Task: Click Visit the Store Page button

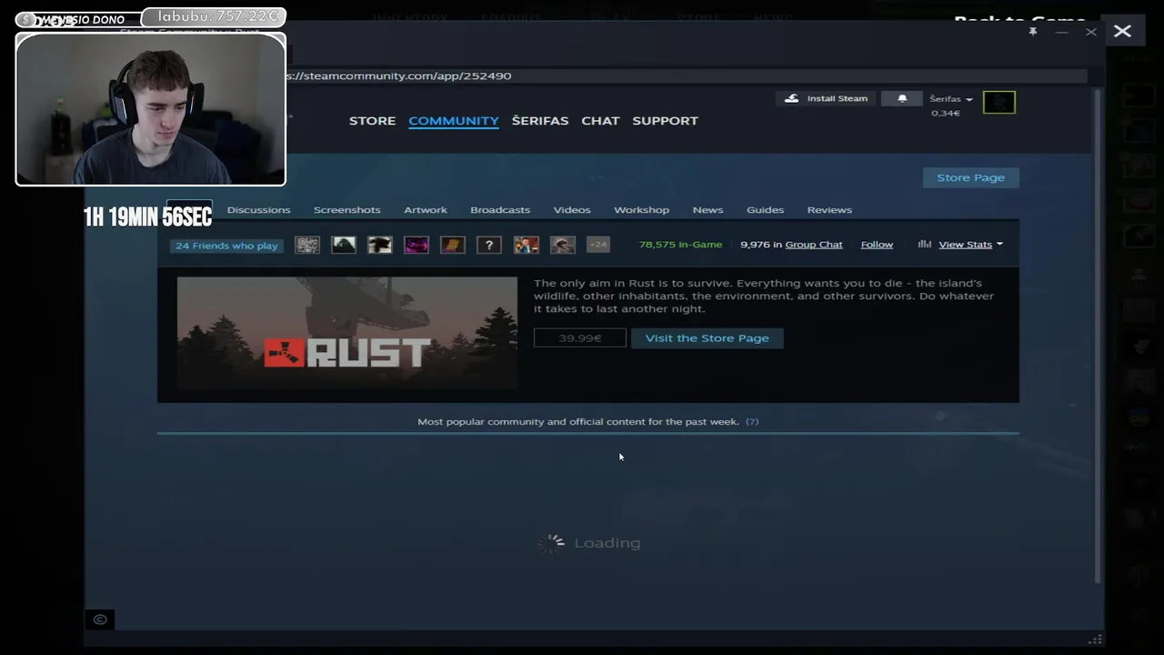Action: [x=707, y=338]
